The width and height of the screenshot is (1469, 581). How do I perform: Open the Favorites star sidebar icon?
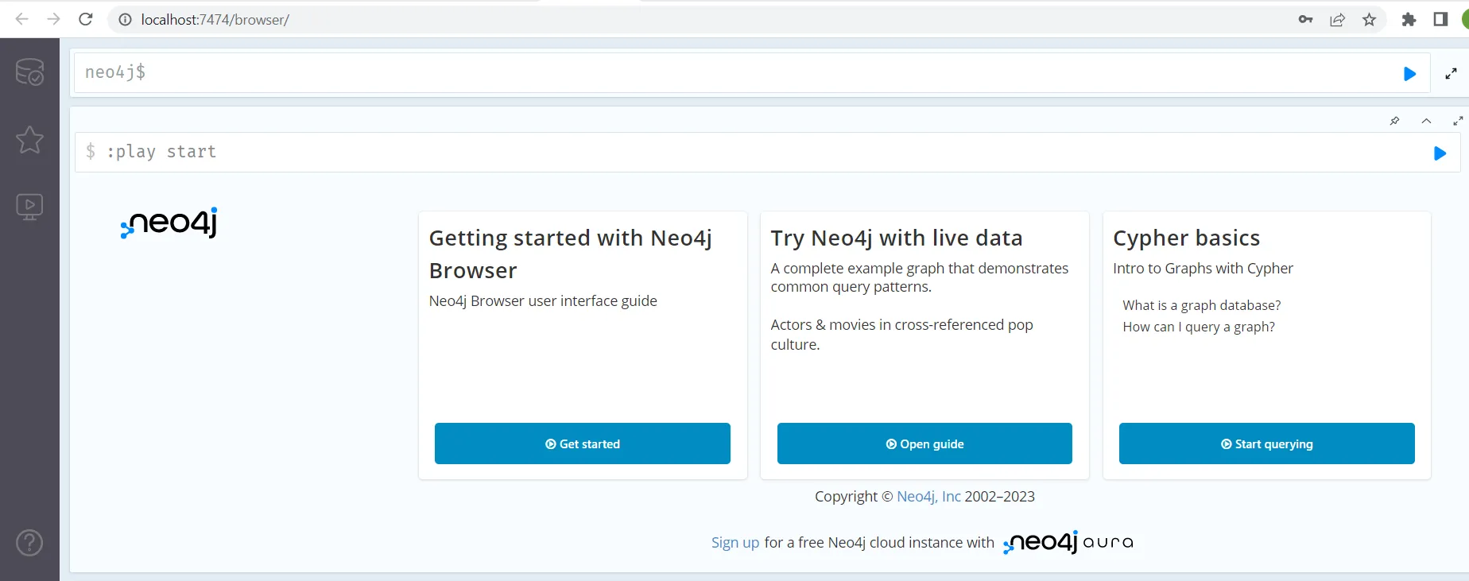[29, 140]
